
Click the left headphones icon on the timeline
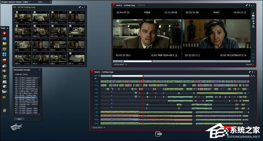tap(251, 76)
